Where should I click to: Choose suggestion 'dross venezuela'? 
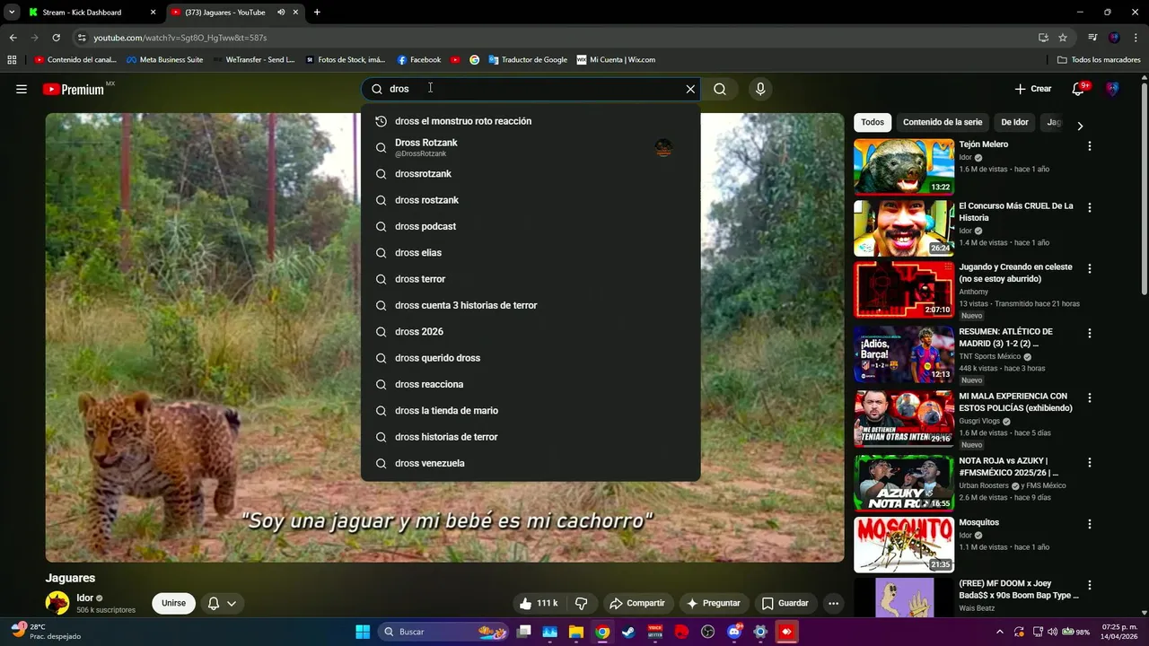point(531,463)
